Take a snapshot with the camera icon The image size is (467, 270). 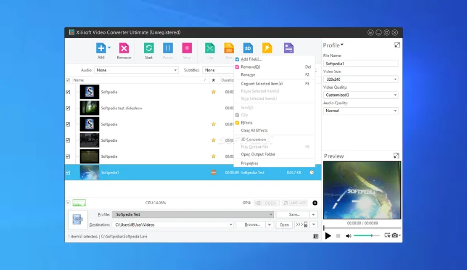[x=394, y=235]
